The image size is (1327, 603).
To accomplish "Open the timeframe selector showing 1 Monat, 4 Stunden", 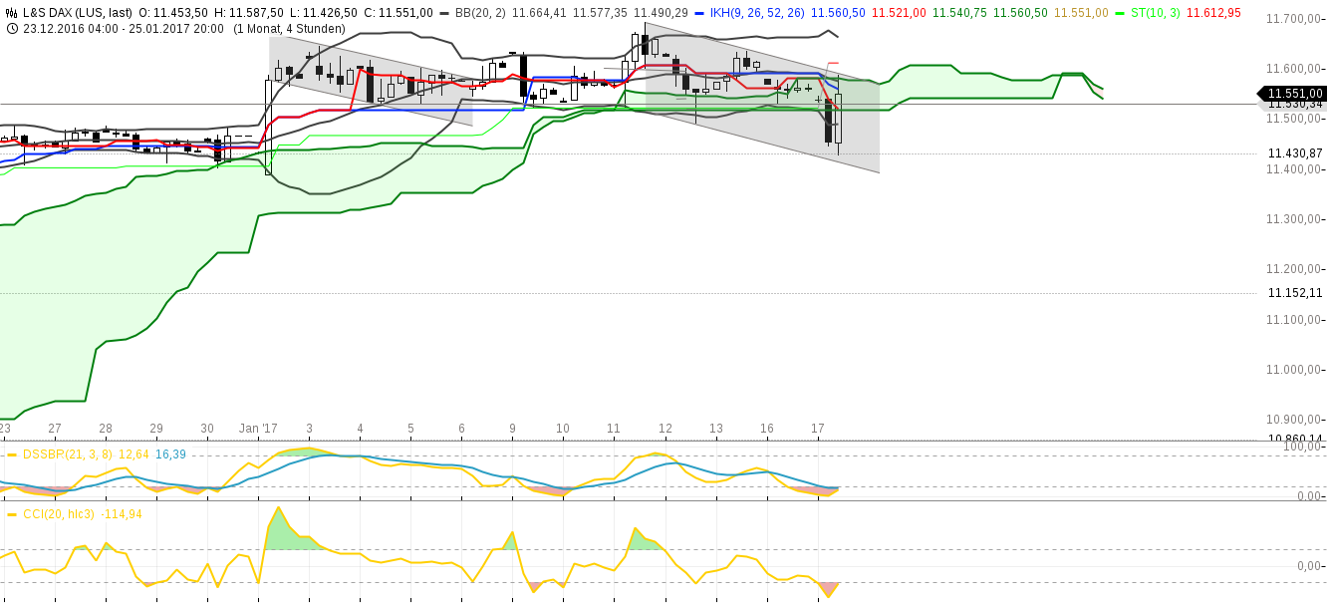I will click(291, 28).
